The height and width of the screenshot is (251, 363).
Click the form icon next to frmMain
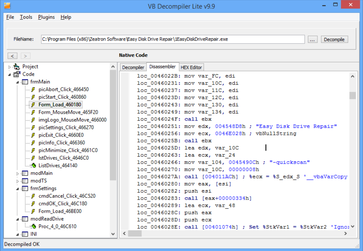pyautogui.click(x=25, y=82)
